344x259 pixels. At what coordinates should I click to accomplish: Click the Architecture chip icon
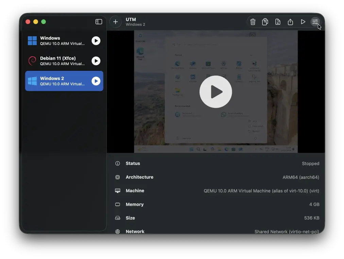pos(118,177)
